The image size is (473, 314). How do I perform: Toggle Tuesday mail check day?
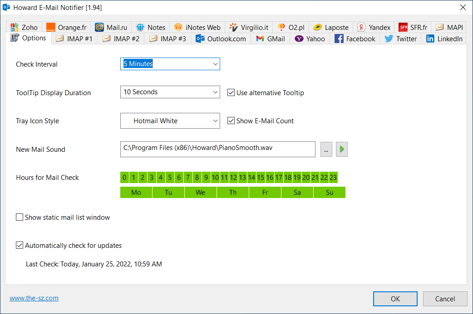pos(168,193)
